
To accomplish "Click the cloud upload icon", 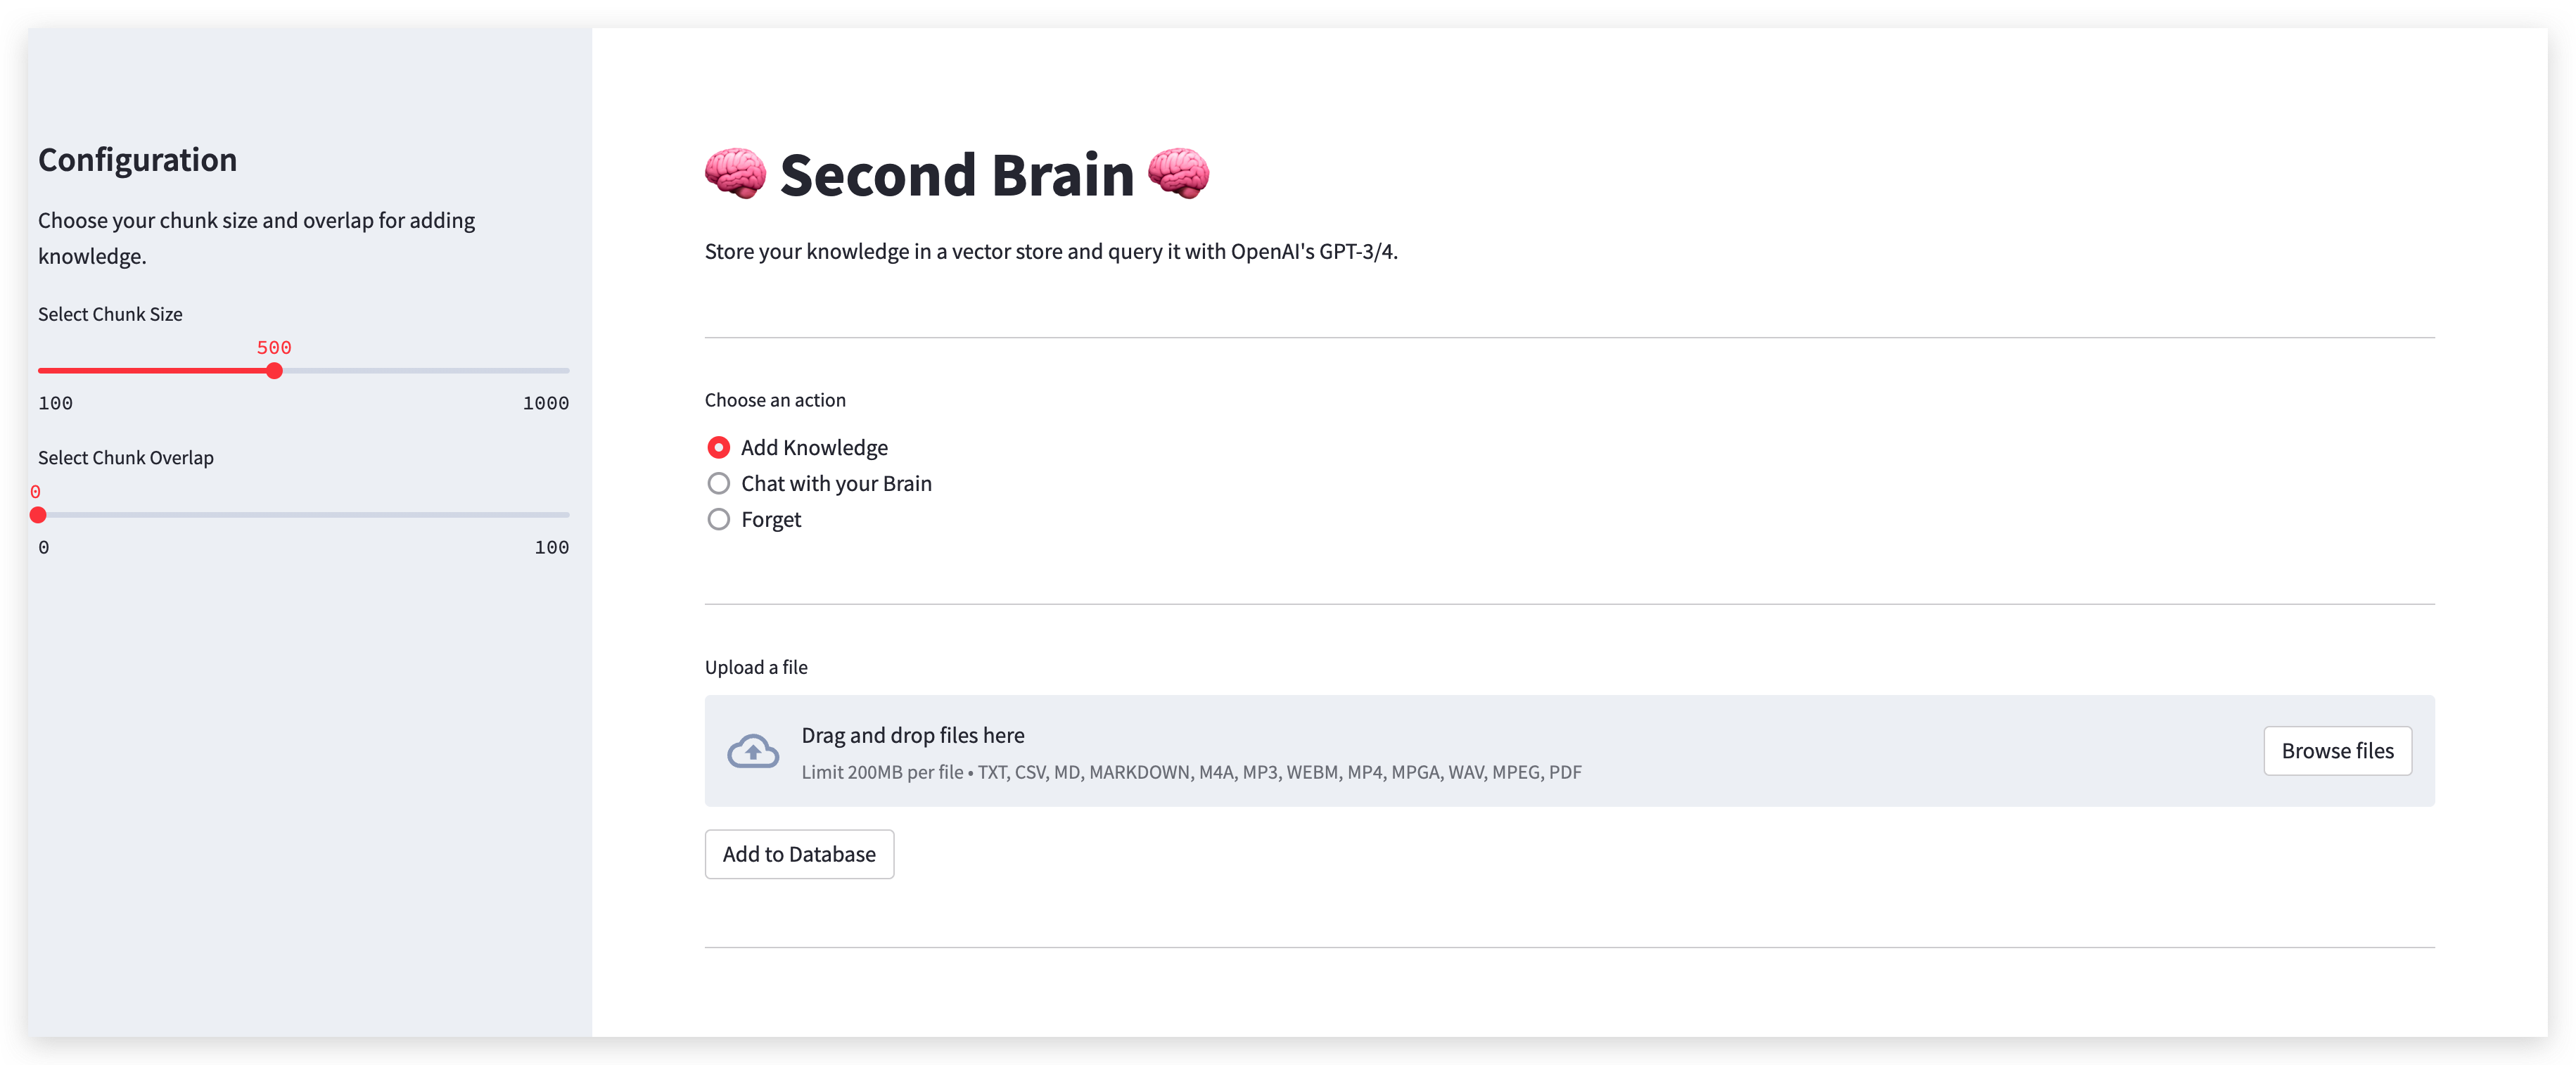I will pyautogui.click(x=752, y=751).
